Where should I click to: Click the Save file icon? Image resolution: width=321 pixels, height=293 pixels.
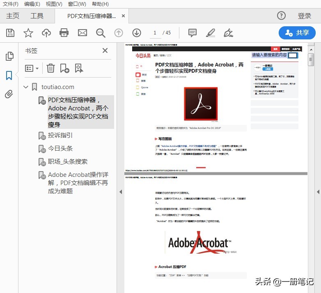(x=10, y=33)
